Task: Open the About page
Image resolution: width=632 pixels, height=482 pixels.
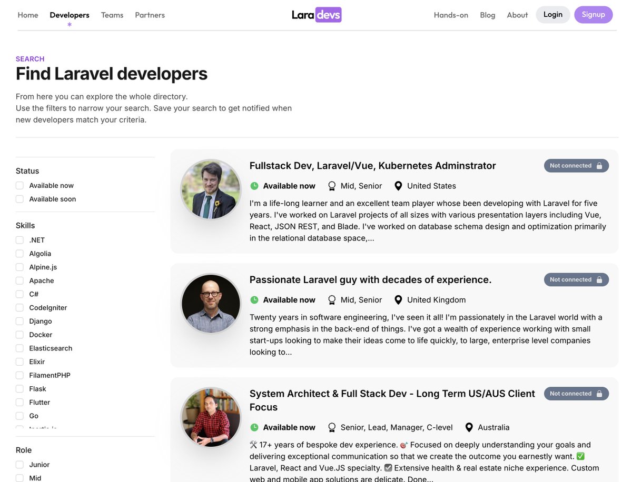Action: tap(517, 15)
